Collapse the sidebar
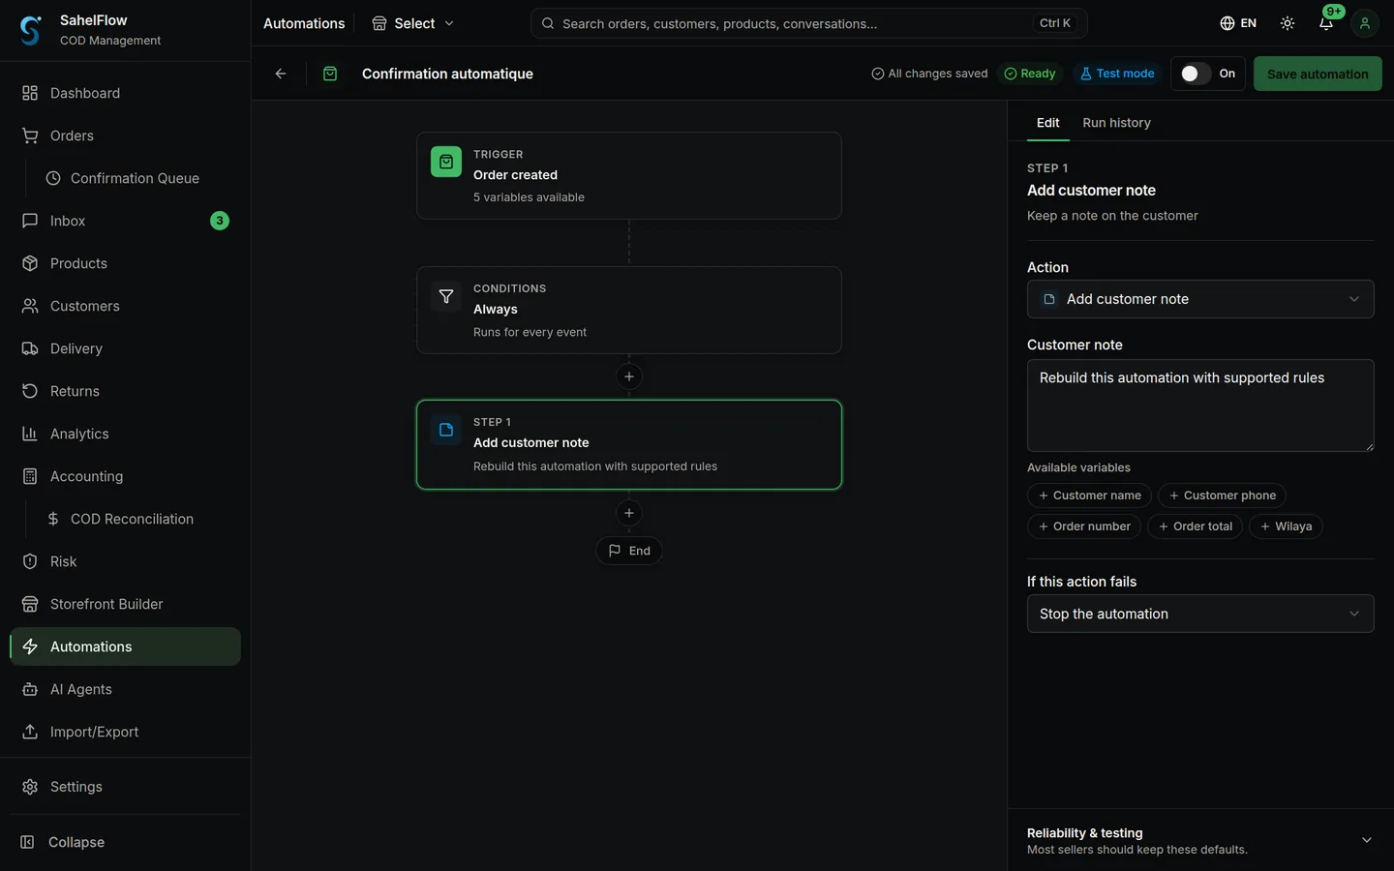The image size is (1394, 871). pos(125,842)
